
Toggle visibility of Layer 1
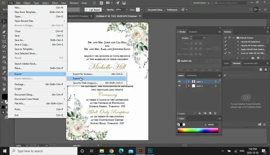coord(179,82)
